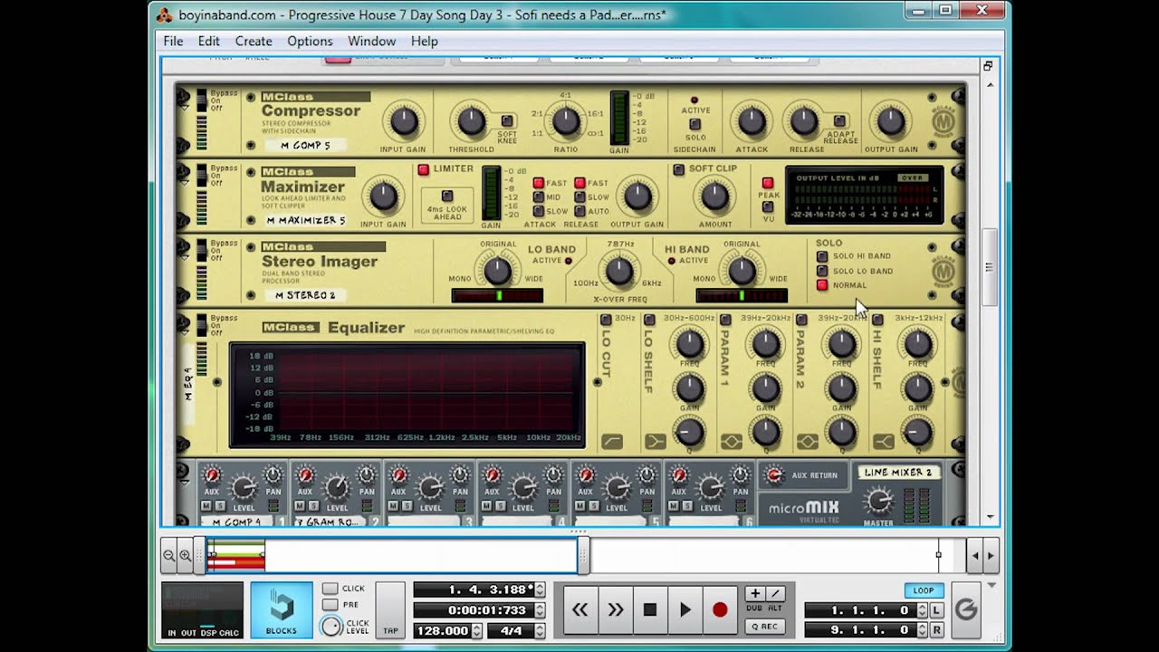Screen dimensions: 1159x652
Task: Enable Soft Clip on the Maximizer
Action: click(x=679, y=169)
